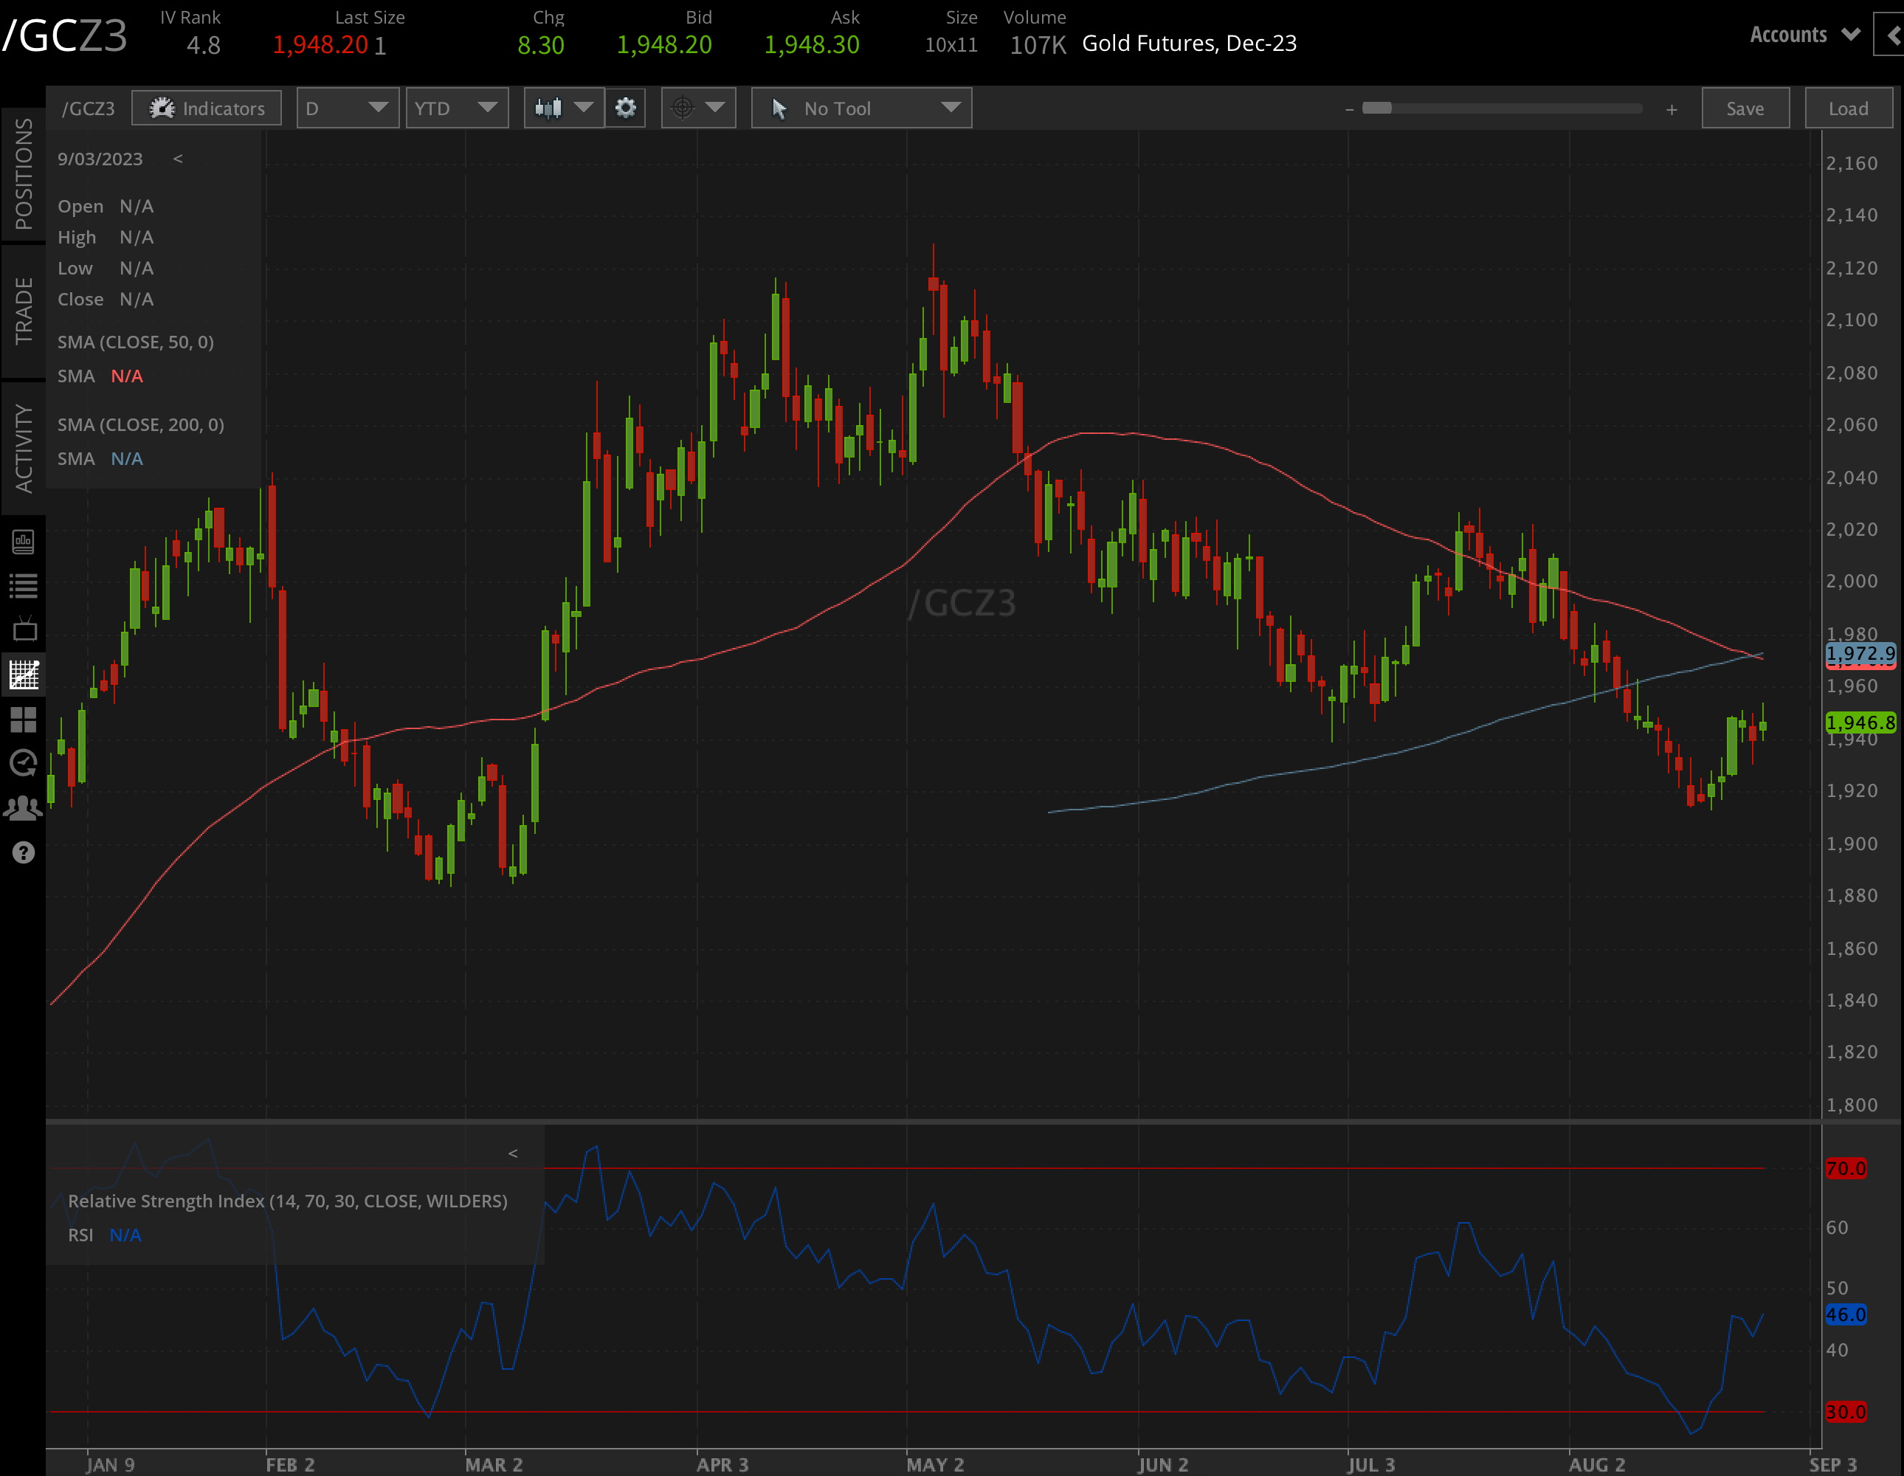Click the book research icon in the sidebar
The height and width of the screenshot is (1476, 1904).
24,542
